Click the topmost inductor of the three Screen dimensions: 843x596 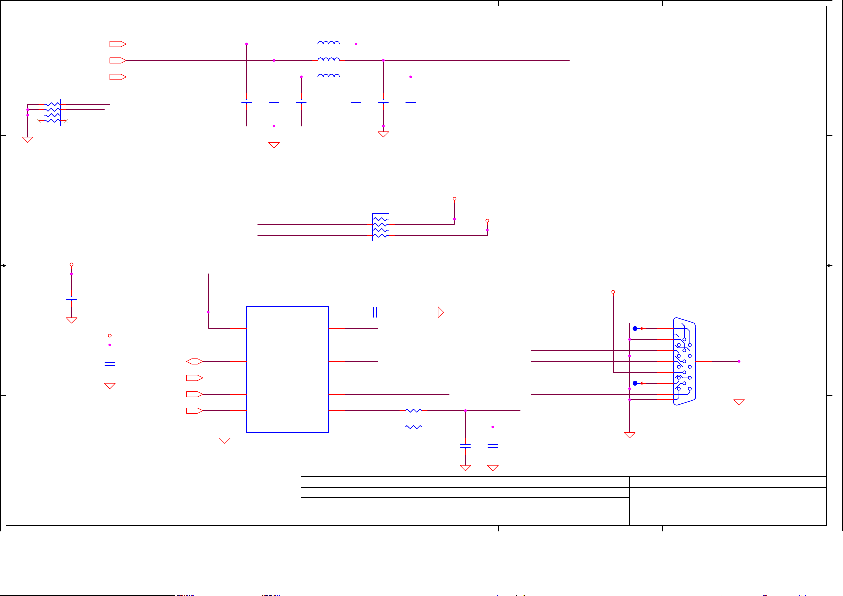click(x=329, y=43)
